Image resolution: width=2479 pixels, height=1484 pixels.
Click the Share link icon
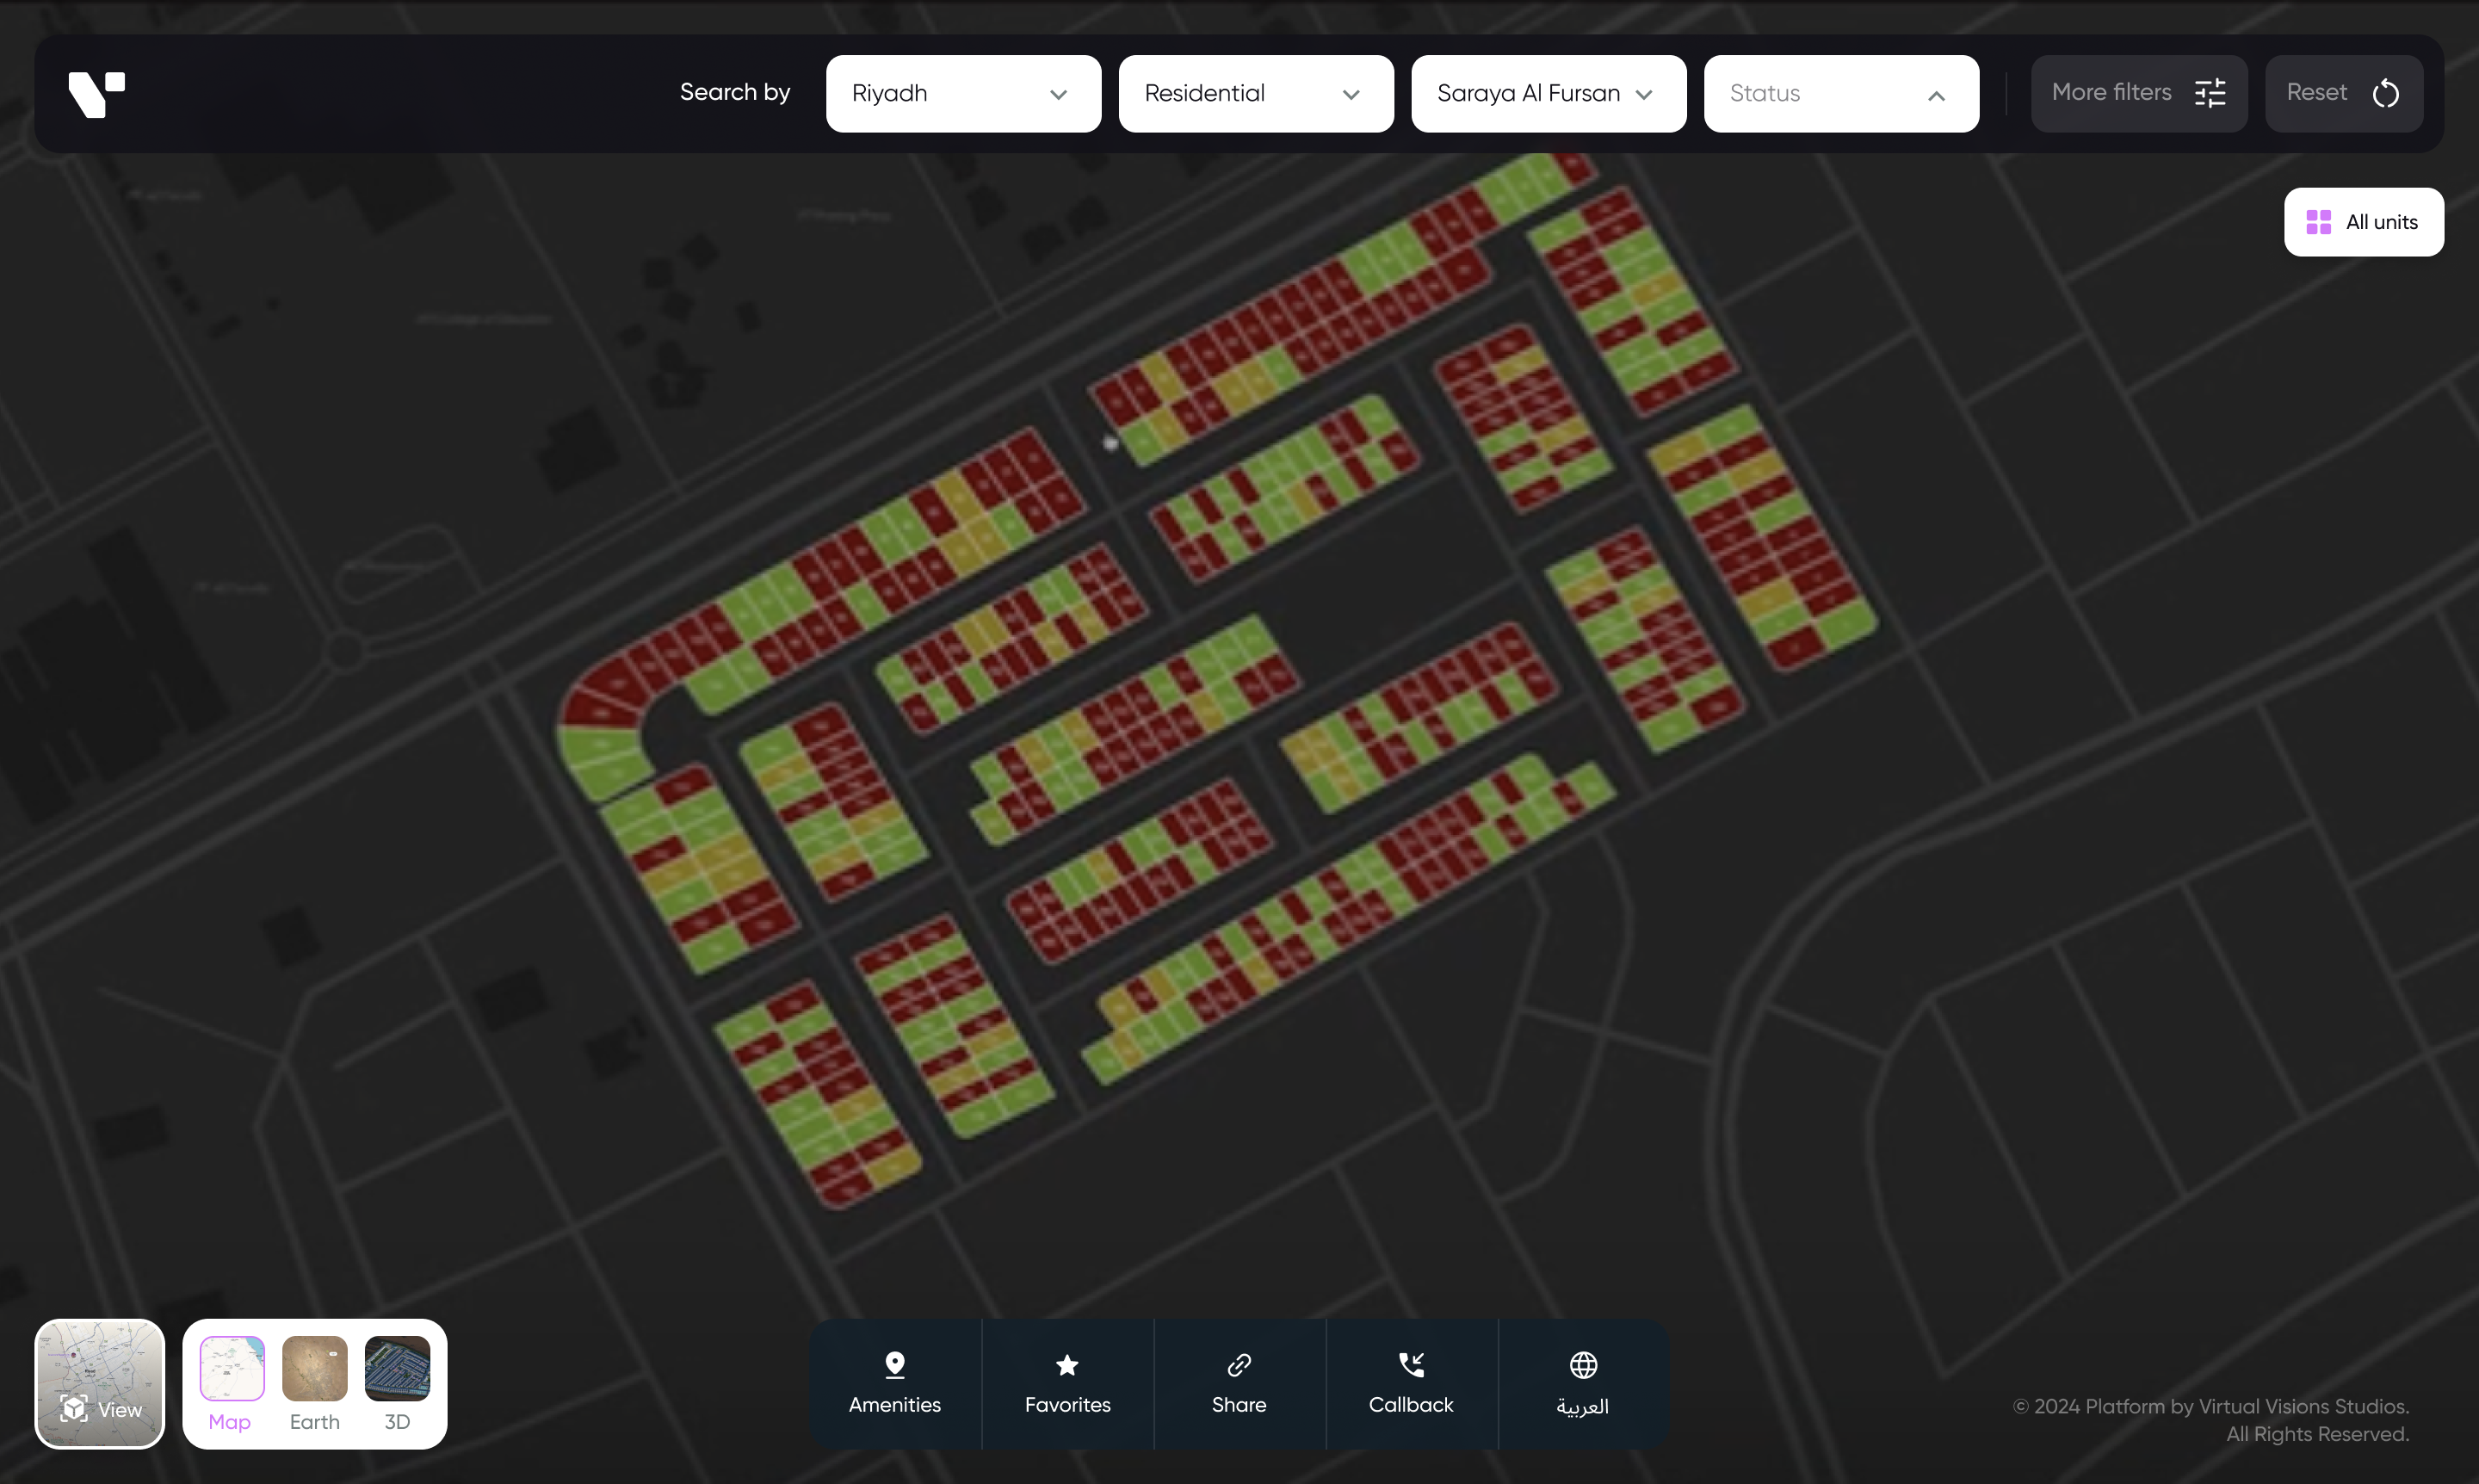coord(1239,1364)
